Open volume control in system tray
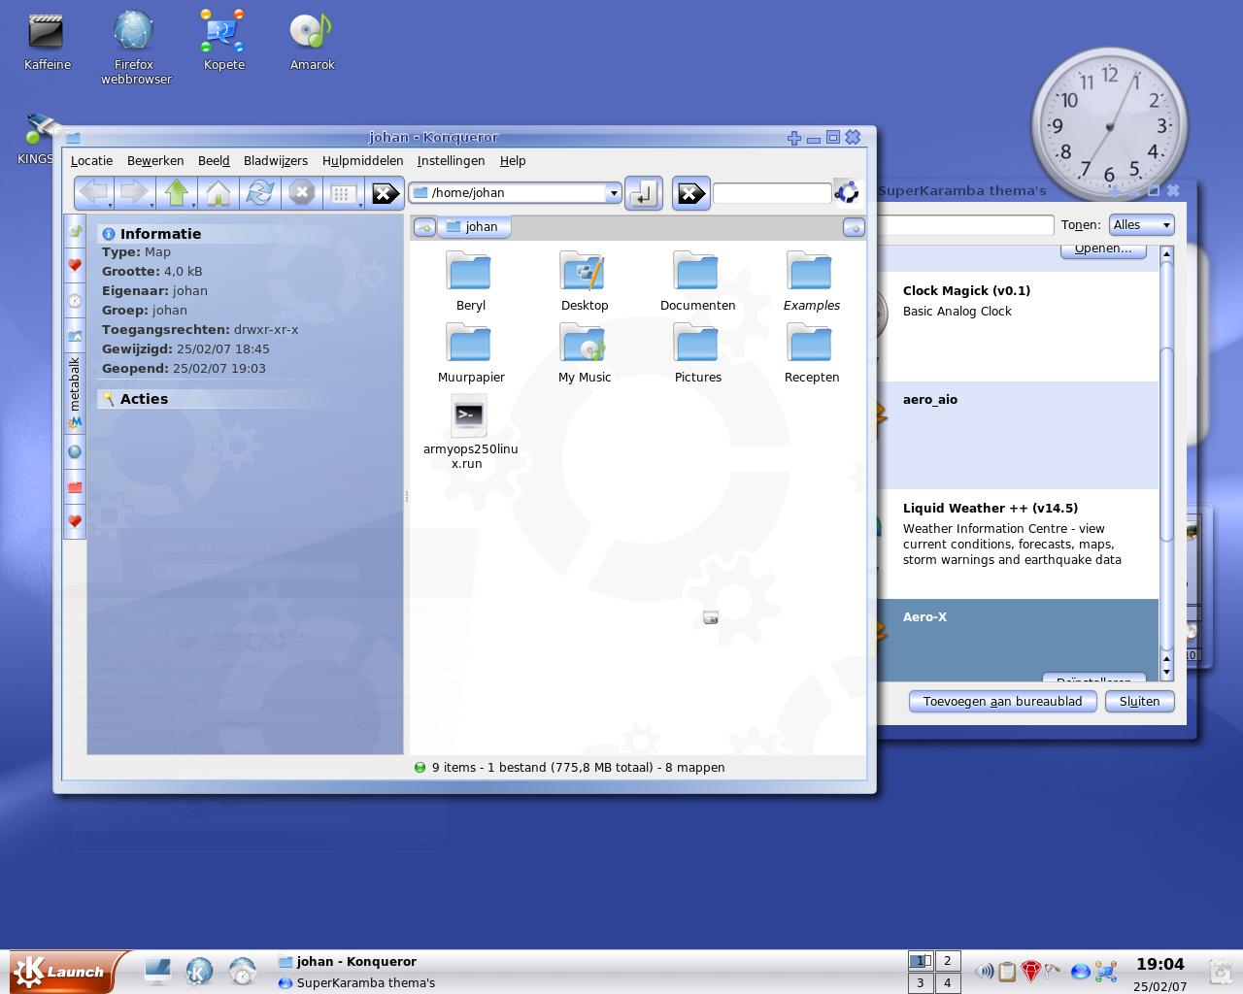This screenshot has width=1243, height=994. (984, 971)
